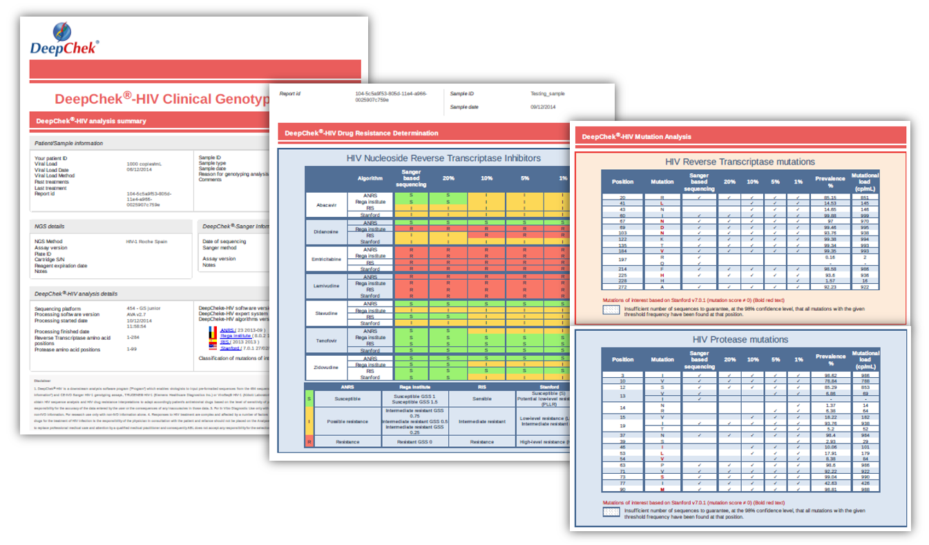
Task: Click the flag icon beside the Stanford link
Action: coord(212,348)
